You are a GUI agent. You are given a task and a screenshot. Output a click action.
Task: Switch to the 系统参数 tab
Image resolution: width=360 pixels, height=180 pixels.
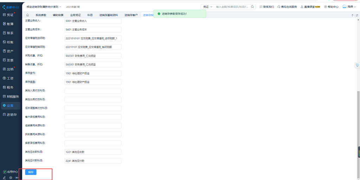(x=41, y=15)
